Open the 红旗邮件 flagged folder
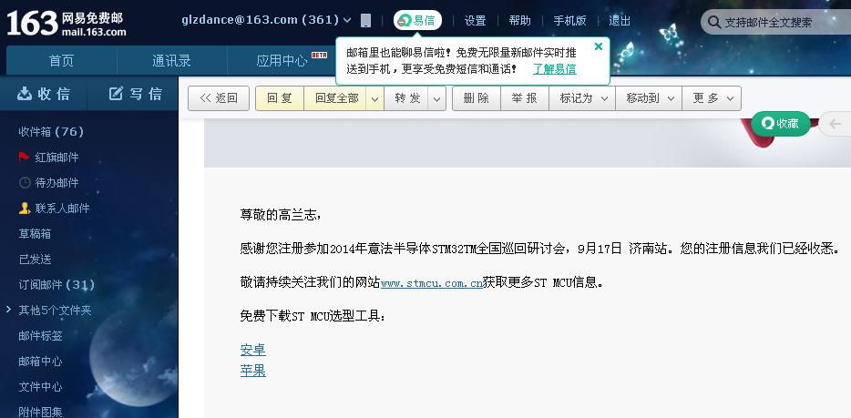 click(x=49, y=158)
